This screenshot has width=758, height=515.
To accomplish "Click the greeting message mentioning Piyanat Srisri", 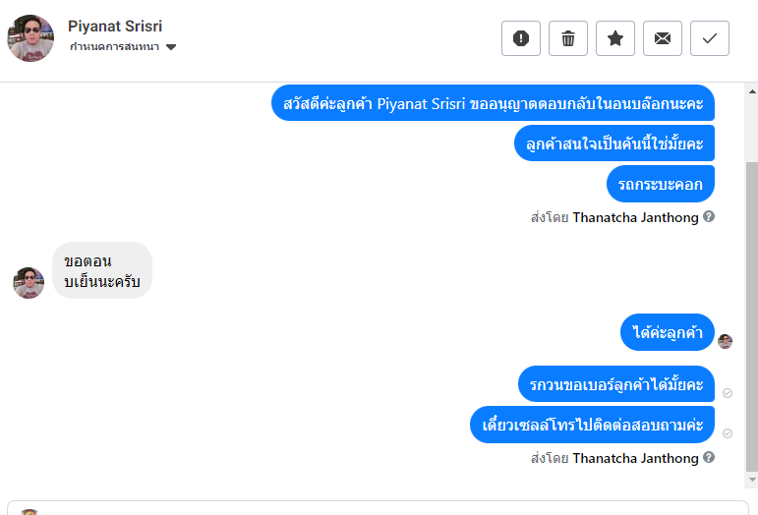I will [x=493, y=103].
